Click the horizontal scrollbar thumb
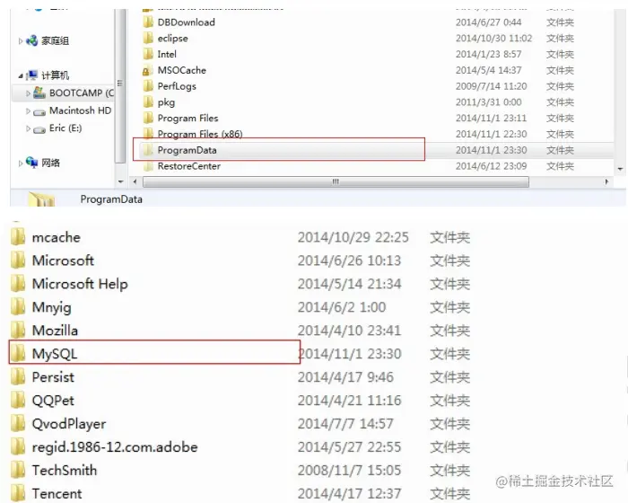The height and width of the screenshot is (503, 628). tap(336, 181)
